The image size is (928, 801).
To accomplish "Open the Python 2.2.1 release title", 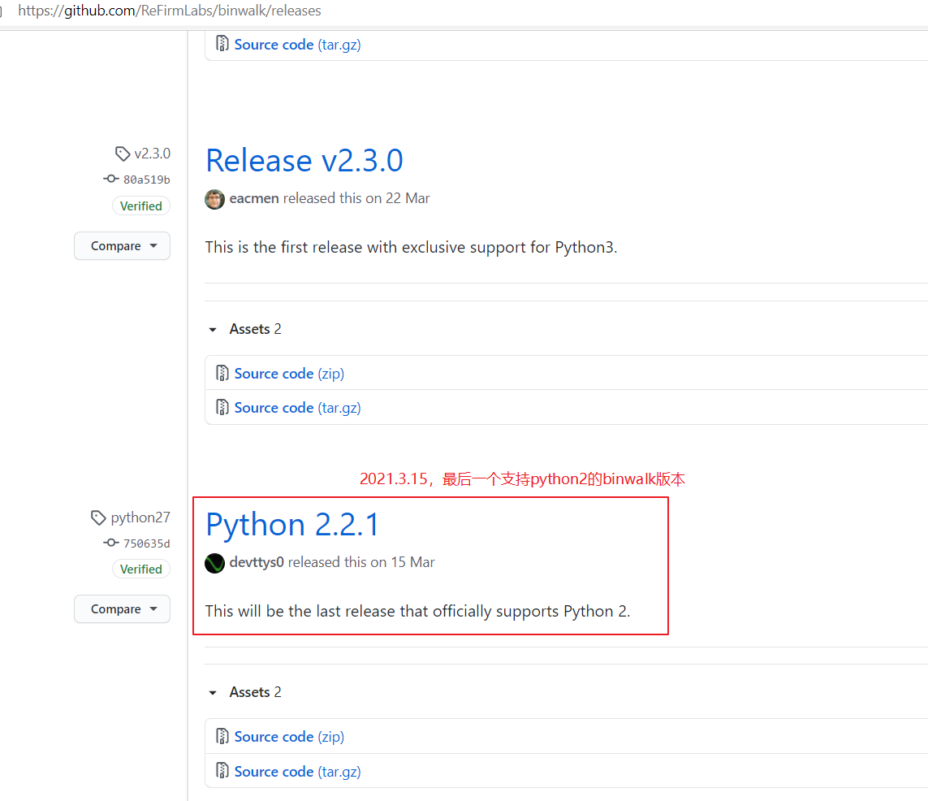I will [x=291, y=525].
